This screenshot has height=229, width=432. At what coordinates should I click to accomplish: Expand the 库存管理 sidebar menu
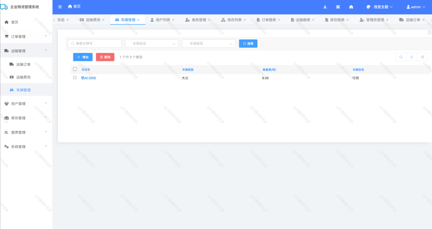pos(26,118)
